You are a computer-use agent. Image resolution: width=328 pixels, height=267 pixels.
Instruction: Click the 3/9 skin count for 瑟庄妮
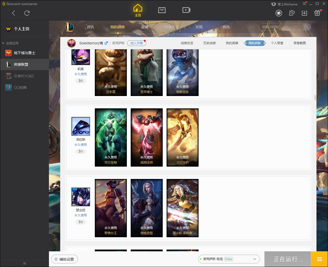[x=80, y=222]
